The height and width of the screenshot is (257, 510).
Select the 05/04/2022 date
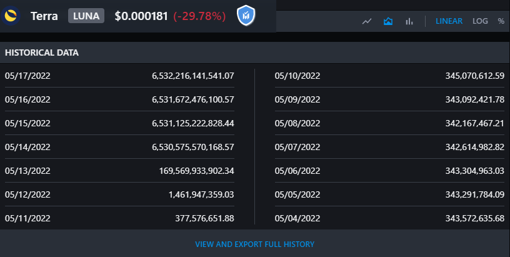[297, 218]
